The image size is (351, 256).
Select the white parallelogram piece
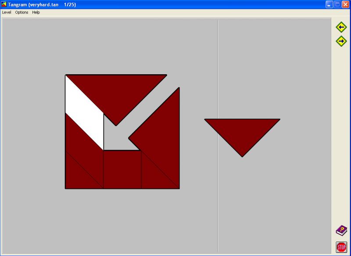pos(84,113)
